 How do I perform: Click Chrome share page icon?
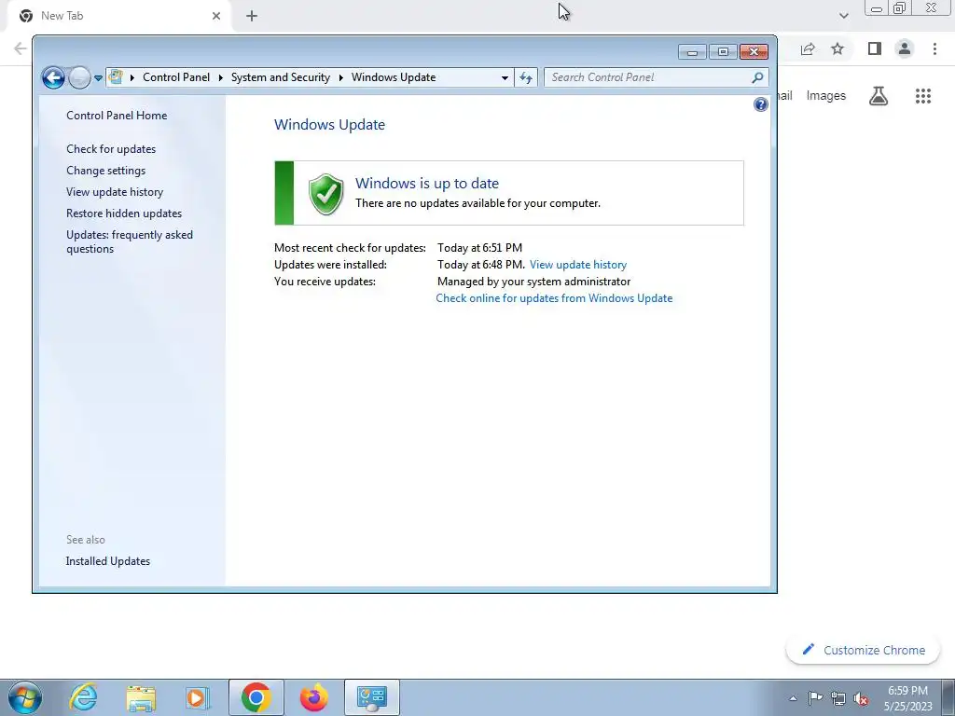tap(808, 48)
